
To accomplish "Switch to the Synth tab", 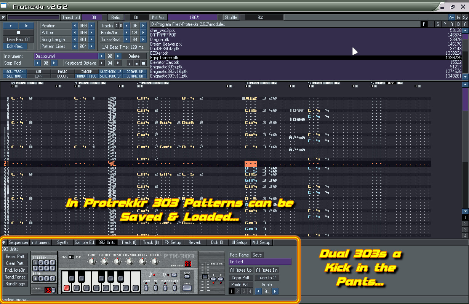I will tap(62, 242).
